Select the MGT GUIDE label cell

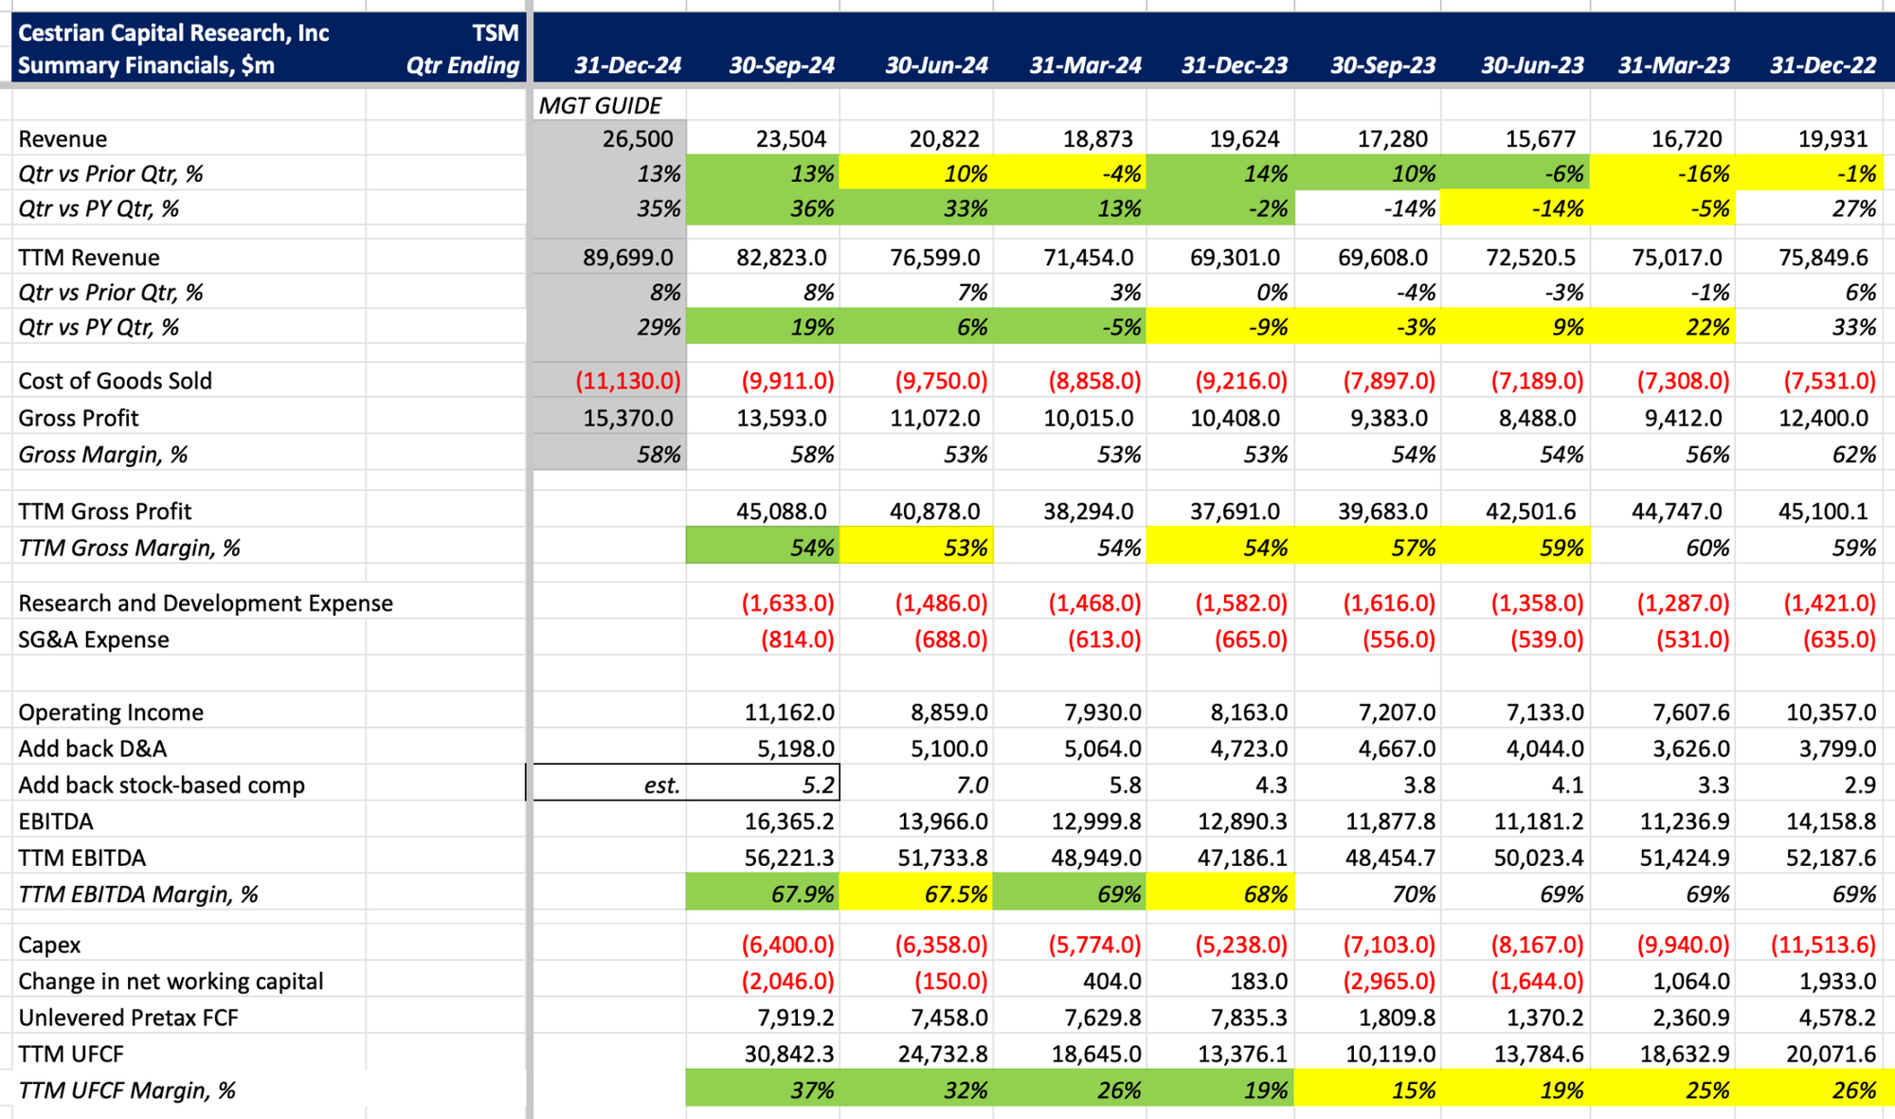(600, 105)
